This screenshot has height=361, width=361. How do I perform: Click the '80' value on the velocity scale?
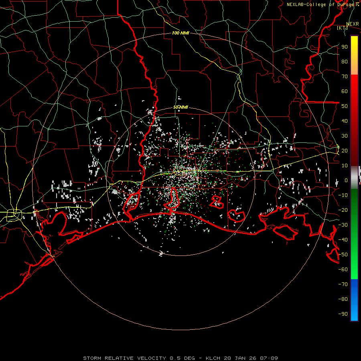tap(345, 62)
